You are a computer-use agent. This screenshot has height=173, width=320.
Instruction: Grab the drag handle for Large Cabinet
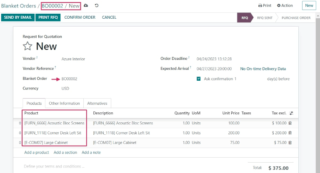pos(20,143)
